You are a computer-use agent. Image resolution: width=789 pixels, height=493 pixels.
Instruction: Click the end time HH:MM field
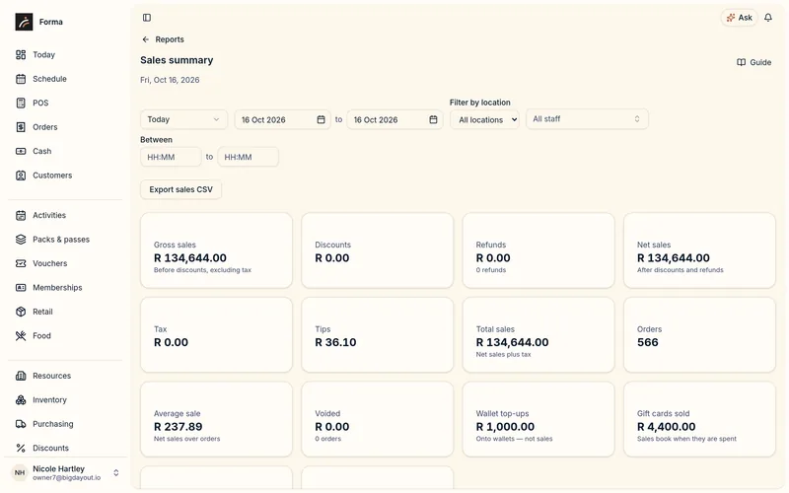click(x=249, y=157)
